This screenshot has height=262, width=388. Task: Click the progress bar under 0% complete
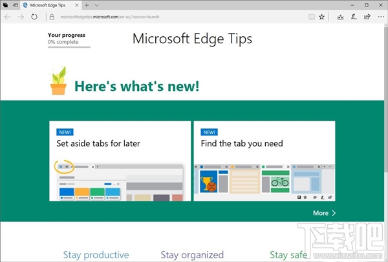click(x=69, y=47)
